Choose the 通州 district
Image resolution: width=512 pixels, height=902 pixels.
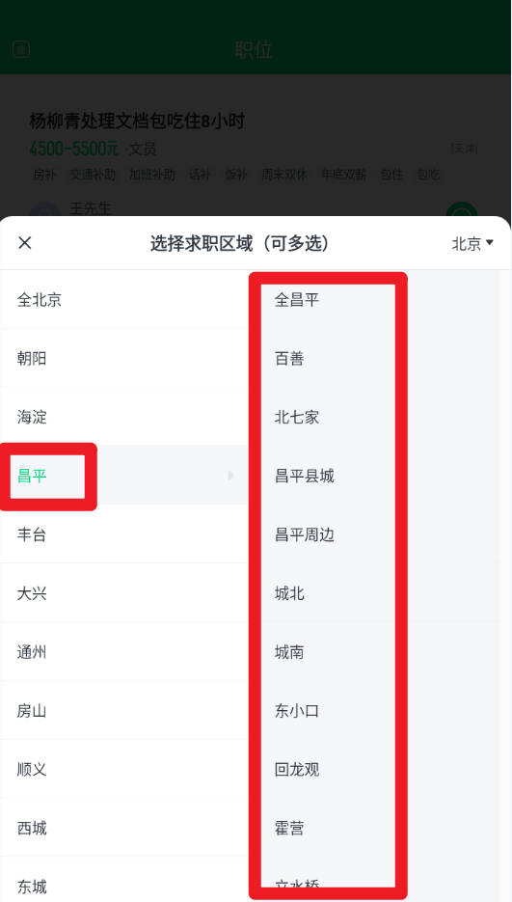(123, 652)
